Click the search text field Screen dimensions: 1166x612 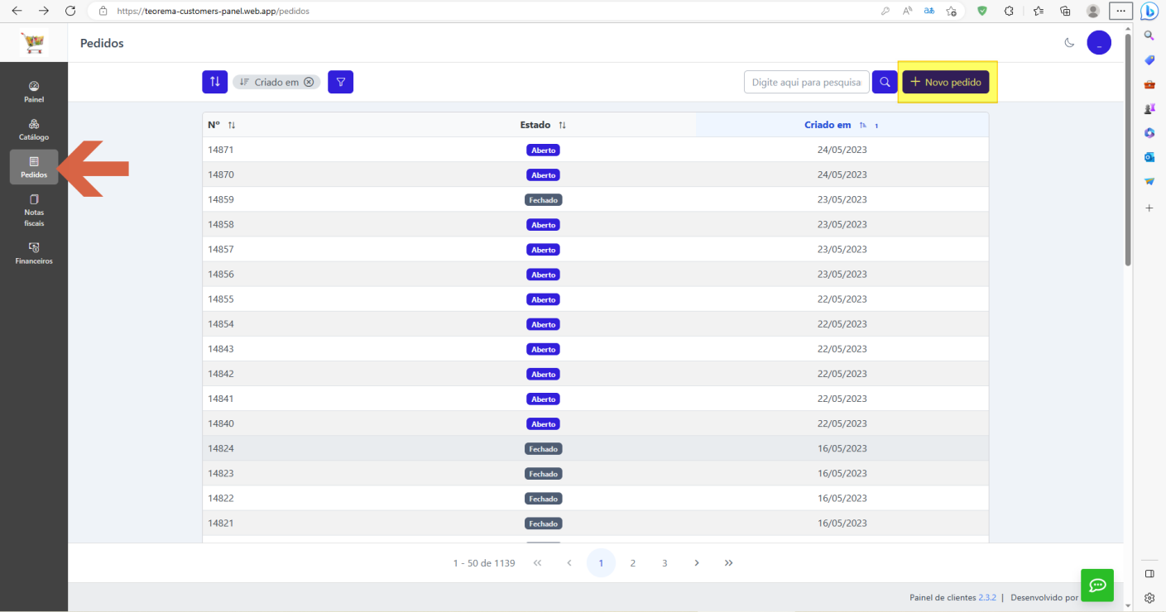[807, 82]
